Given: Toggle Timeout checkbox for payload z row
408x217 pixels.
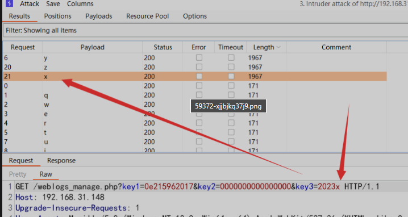Looking at the screenshot, I should pyautogui.click(x=231, y=67).
